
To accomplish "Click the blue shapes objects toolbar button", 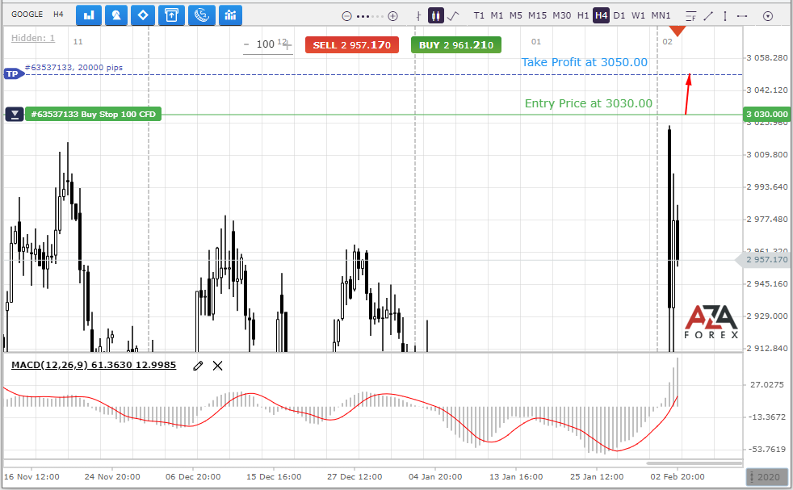I will (x=115, y=15).
